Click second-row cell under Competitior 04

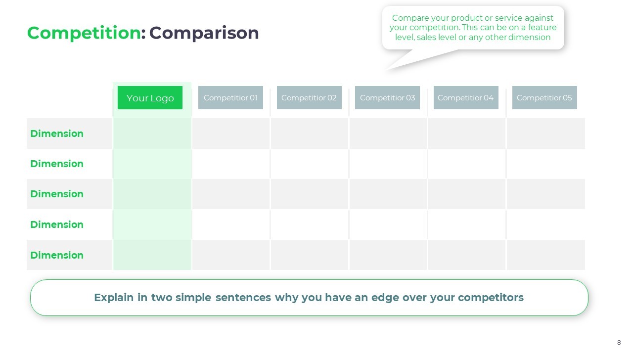coord(467,164)
